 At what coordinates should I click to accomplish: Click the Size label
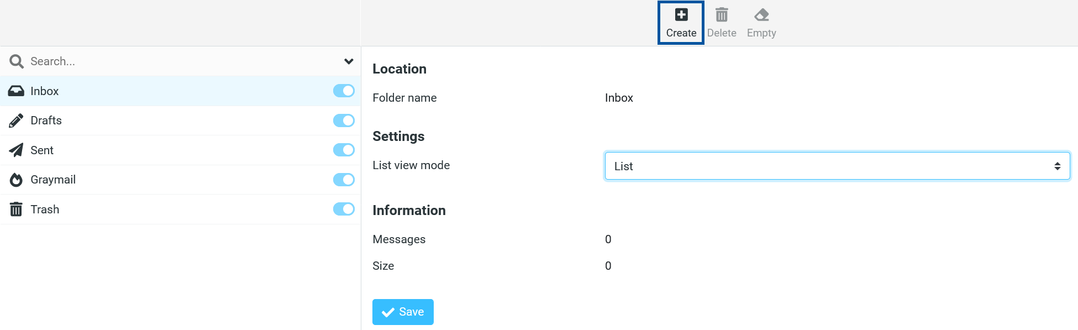pyautogui.click(x=383, y=266)
